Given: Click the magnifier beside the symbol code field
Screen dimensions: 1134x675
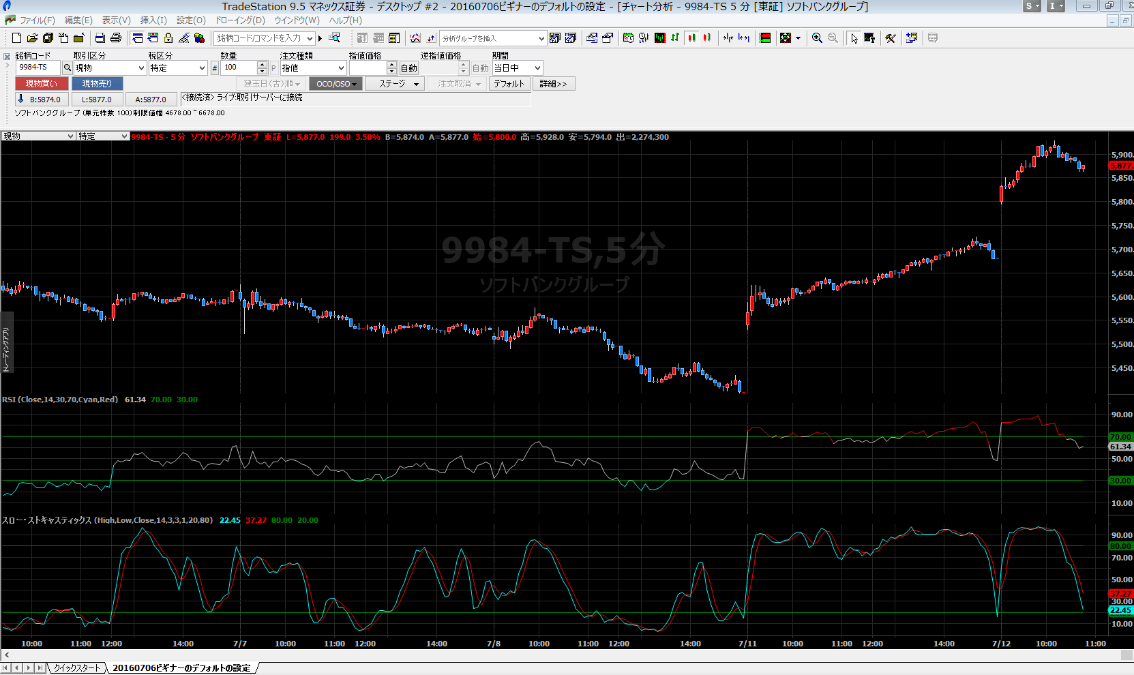Looking at the screenshot, I should pyautogui.click(x=67, y=67).
